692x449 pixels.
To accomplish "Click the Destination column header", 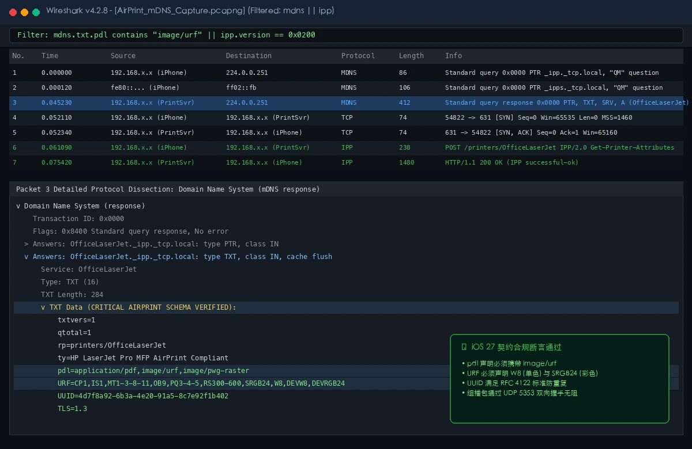I will pyautogui.click(x=249, y=56).
